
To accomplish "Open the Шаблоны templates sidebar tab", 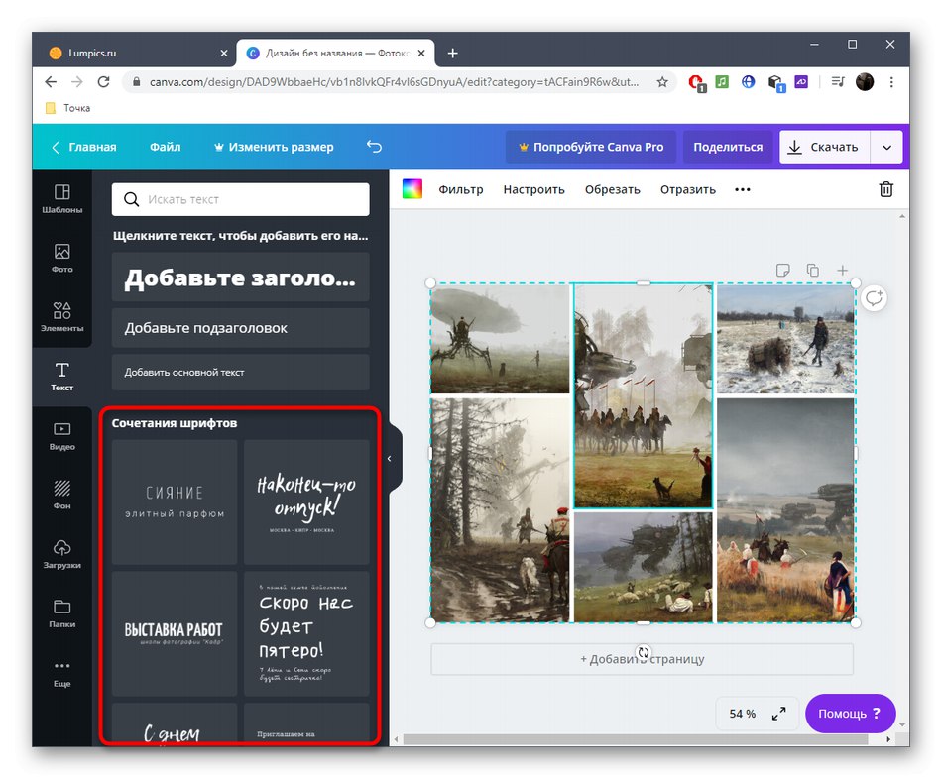I will click(61, 199).
